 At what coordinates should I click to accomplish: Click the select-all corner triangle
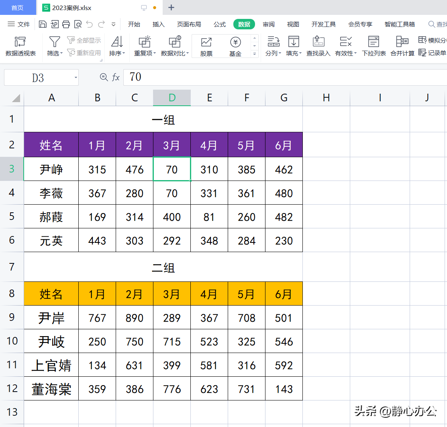16,98
